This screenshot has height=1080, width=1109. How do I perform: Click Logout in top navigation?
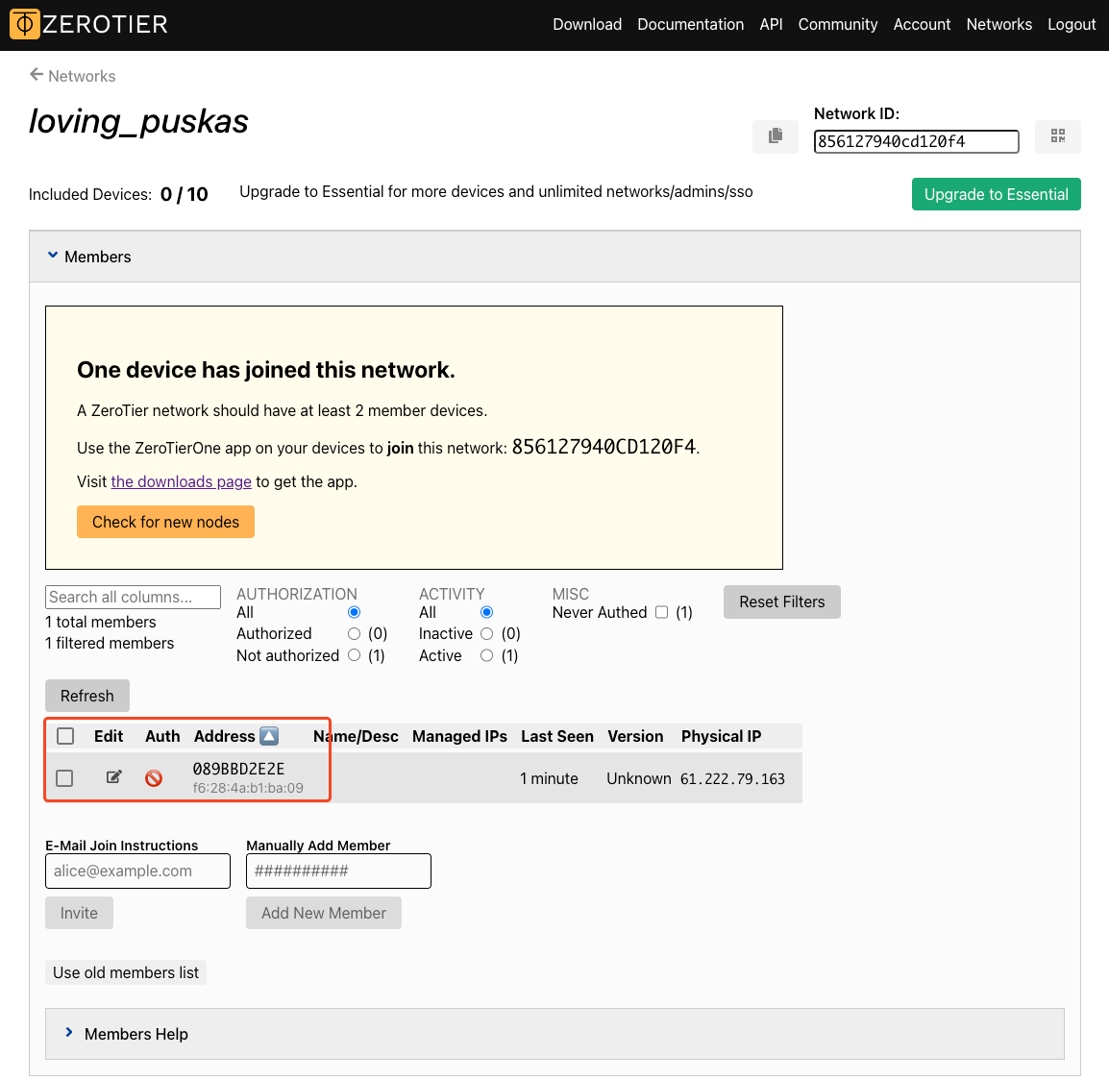(1072, 24)
